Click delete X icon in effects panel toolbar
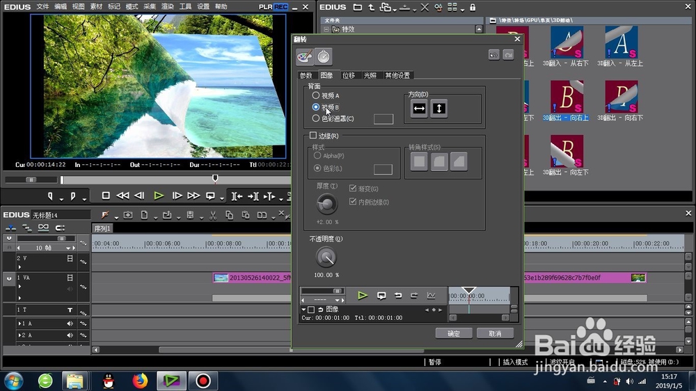Screen dimensions: 696x391 click(425, 7)
